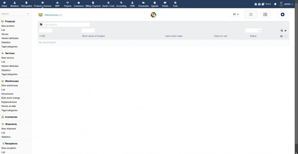Open Stocks at date
Viewport: 298px width, 154px height.
click(8, 106)
